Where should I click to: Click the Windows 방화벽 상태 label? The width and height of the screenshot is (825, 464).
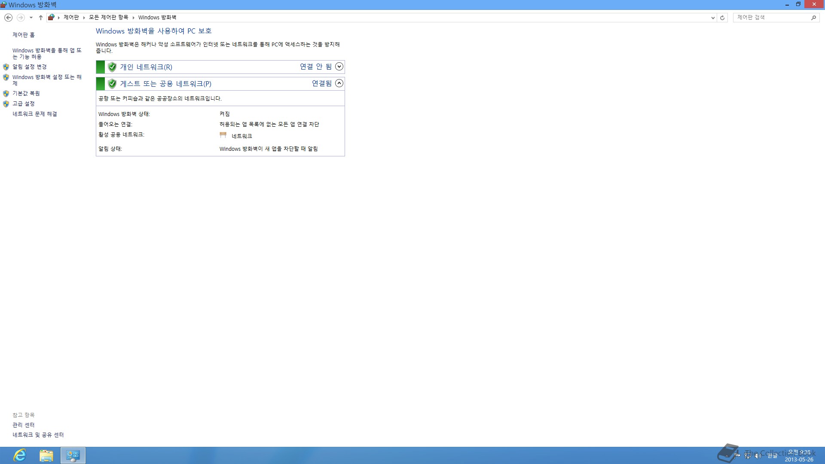point(124,114)
